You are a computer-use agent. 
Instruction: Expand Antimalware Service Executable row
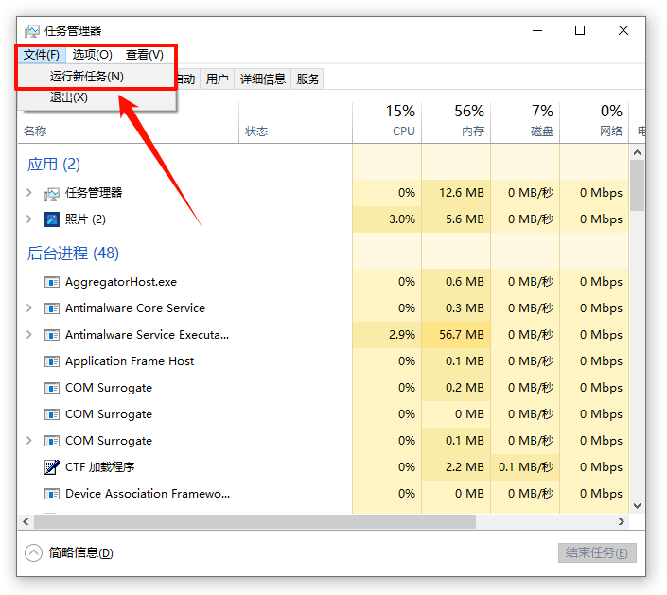coord(29,334)
